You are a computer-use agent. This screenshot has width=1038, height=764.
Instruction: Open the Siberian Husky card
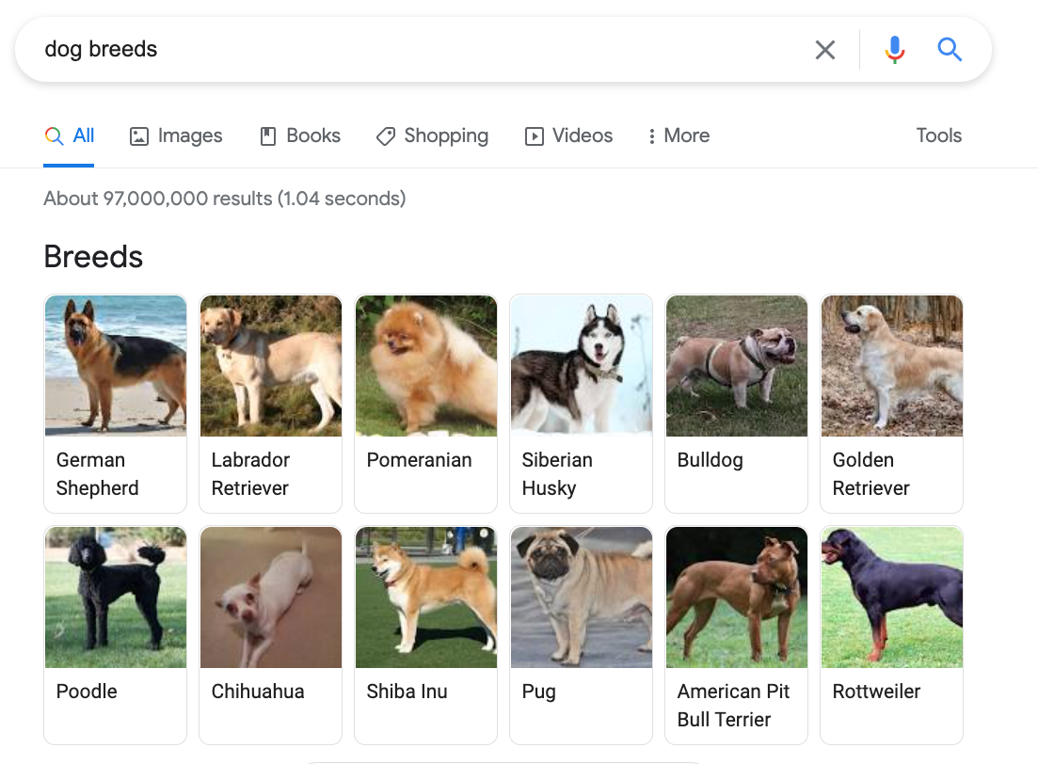(582, 403)
